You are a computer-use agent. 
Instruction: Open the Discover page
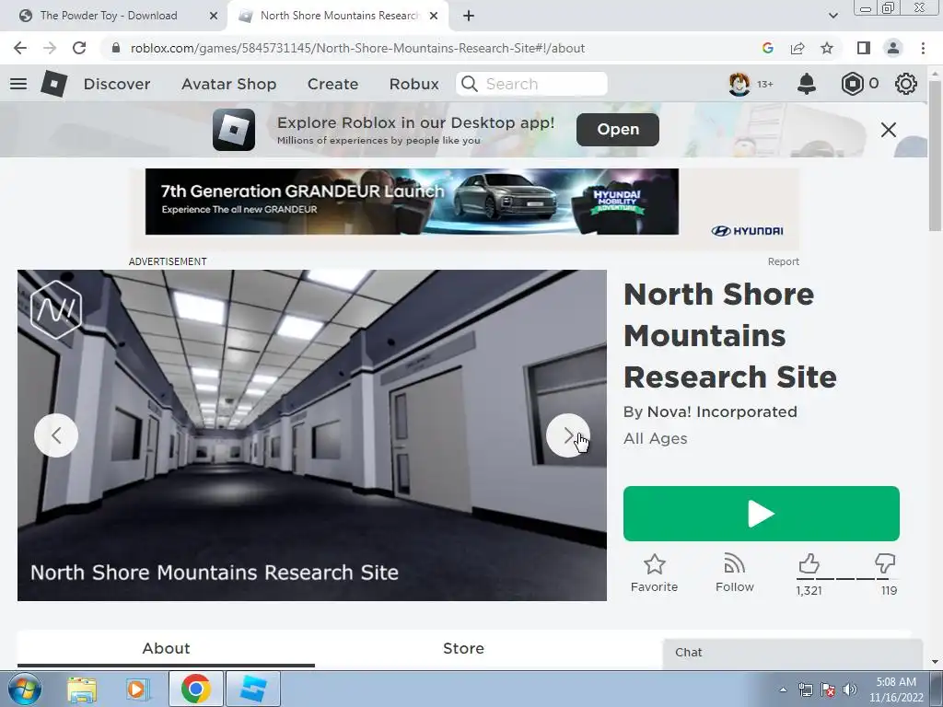[117, 84]
